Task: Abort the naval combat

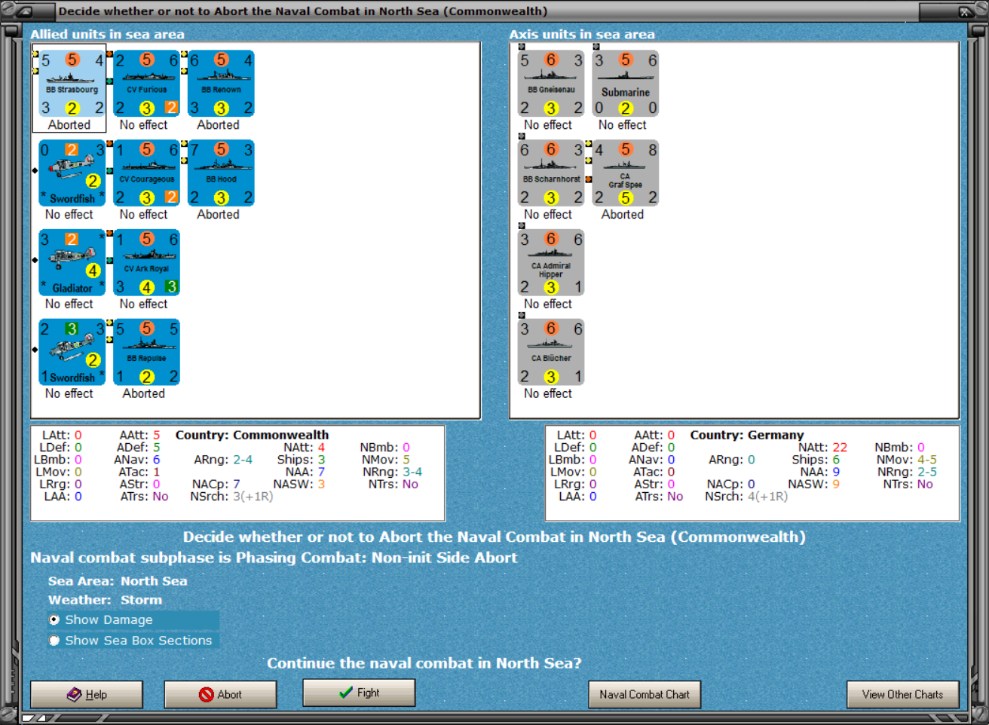Action: coord(221,694)
